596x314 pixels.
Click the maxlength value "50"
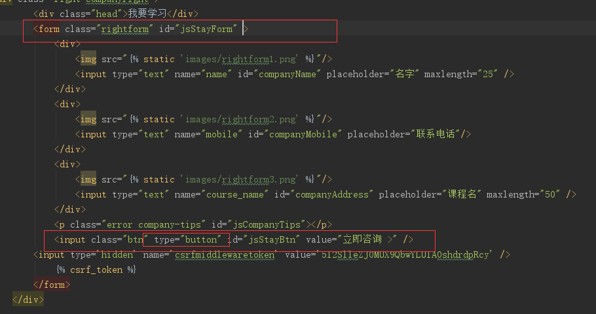(550, 194)
